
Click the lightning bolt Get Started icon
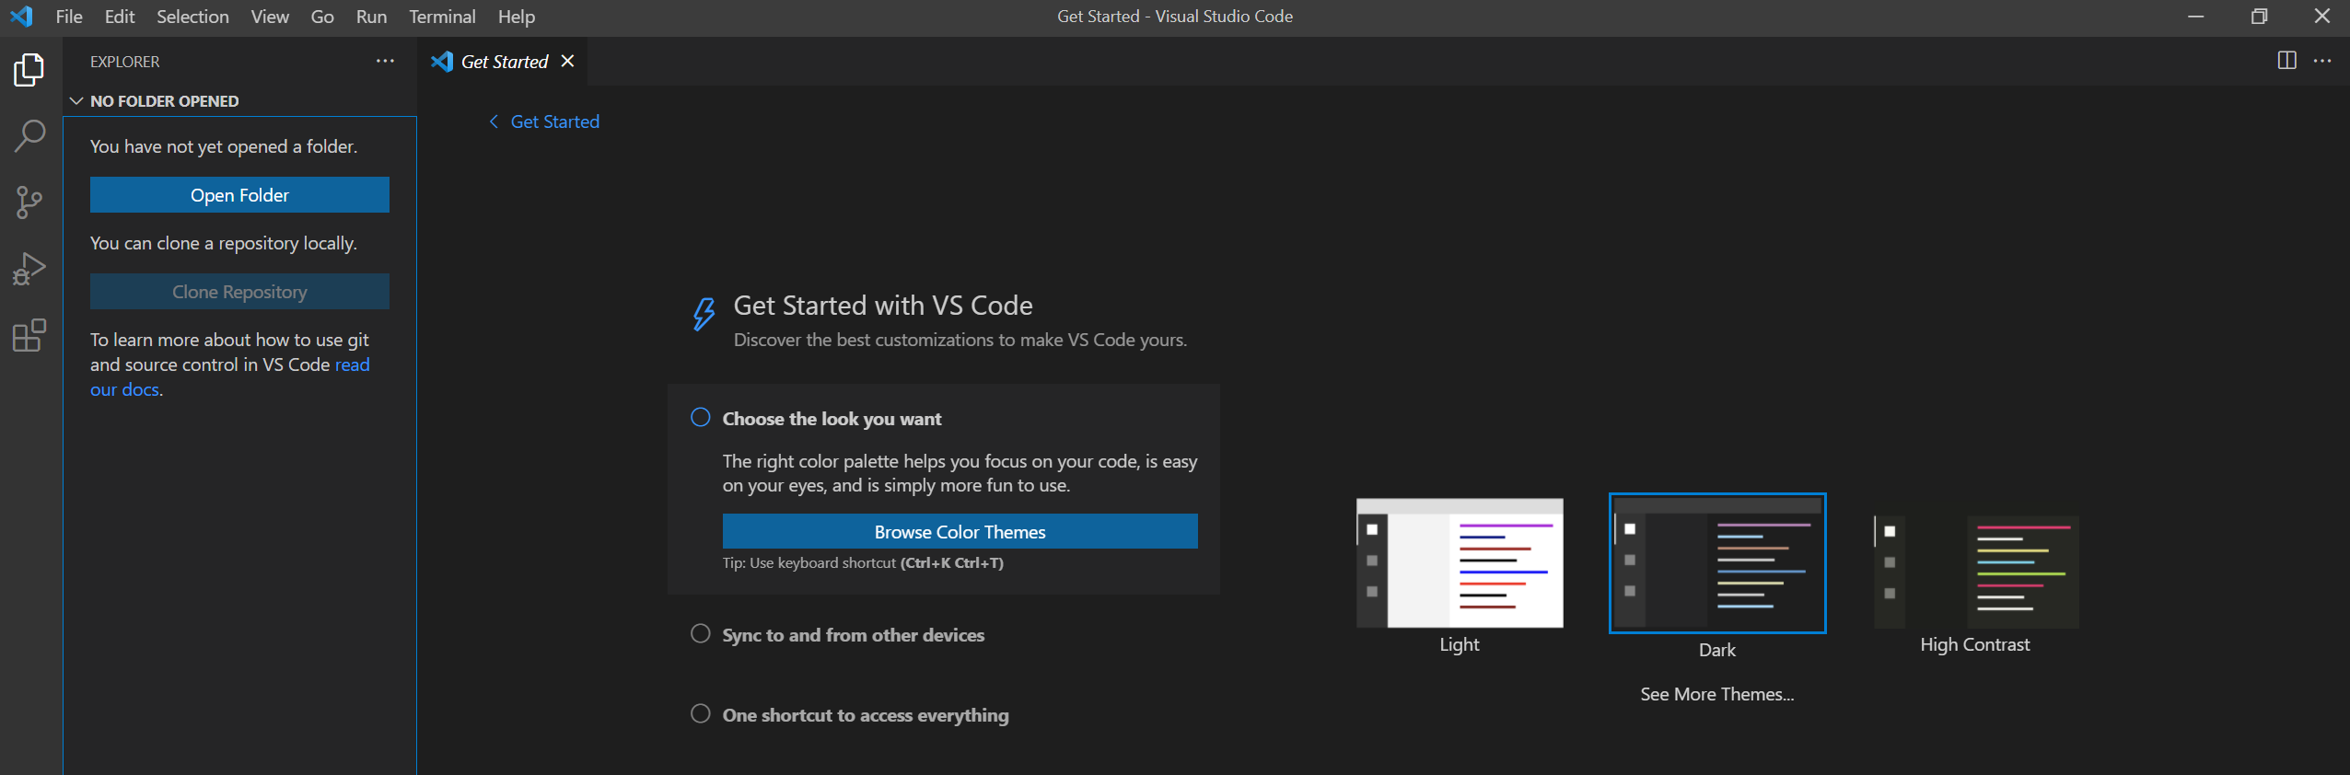(704, 313)
